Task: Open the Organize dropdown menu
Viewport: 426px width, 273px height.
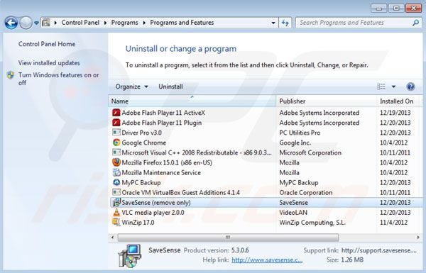Action: click(131, 87)
